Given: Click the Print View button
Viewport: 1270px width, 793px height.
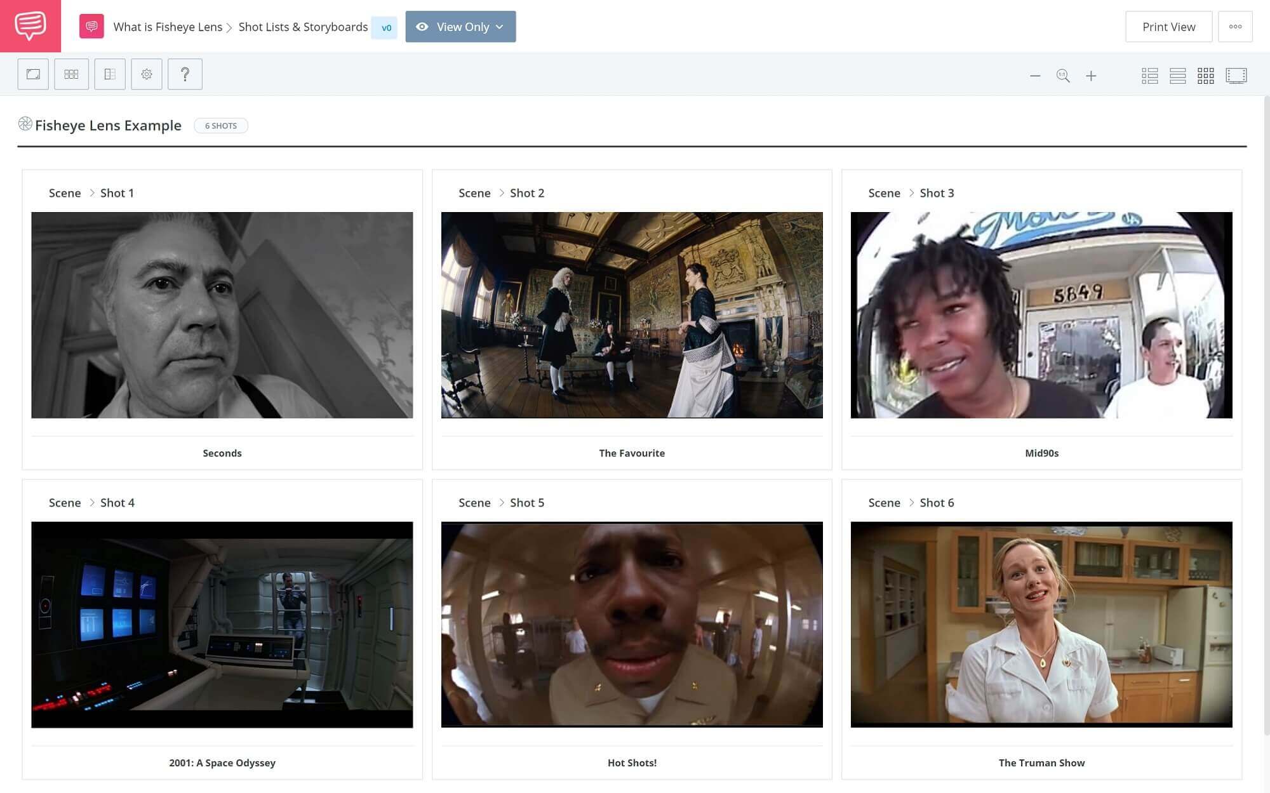Looking at the screenshot, I should (1168, 27).
